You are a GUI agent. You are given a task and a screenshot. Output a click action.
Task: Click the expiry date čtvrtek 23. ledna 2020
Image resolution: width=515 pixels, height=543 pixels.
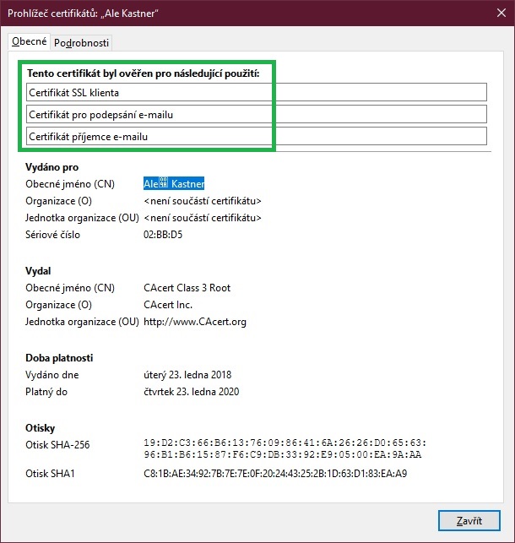(191, 392)
